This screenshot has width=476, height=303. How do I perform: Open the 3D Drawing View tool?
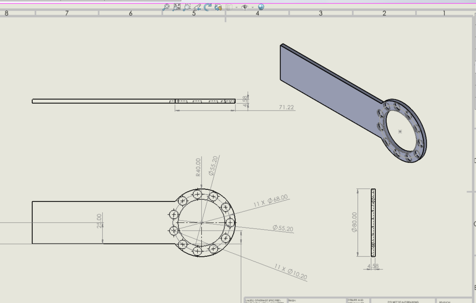tap(217, 7)
